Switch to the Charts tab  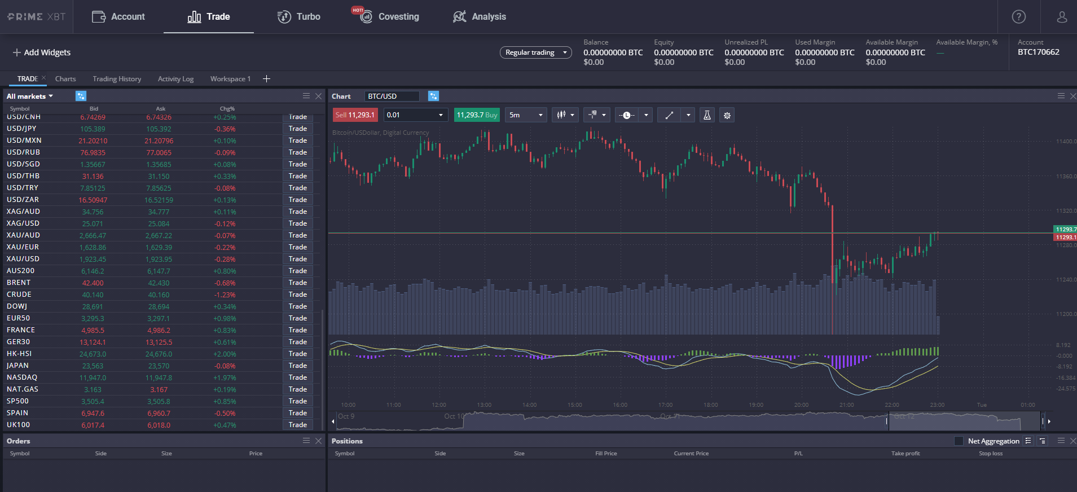click(65, 79)
